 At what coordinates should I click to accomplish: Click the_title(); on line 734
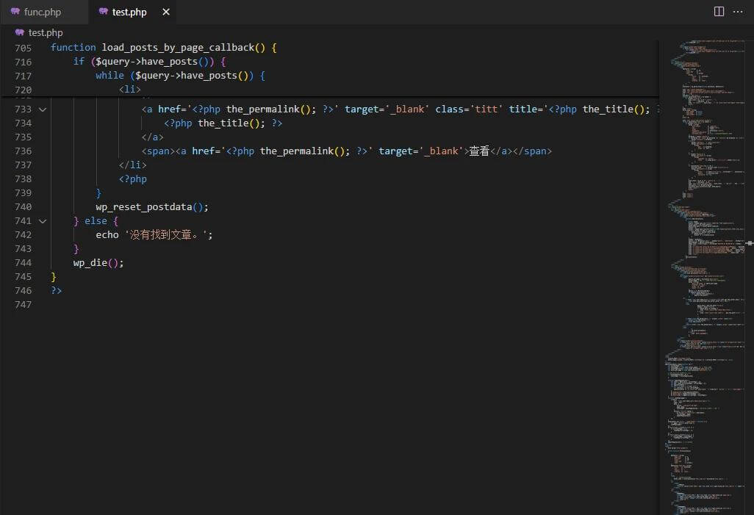(x=231, y=123)
